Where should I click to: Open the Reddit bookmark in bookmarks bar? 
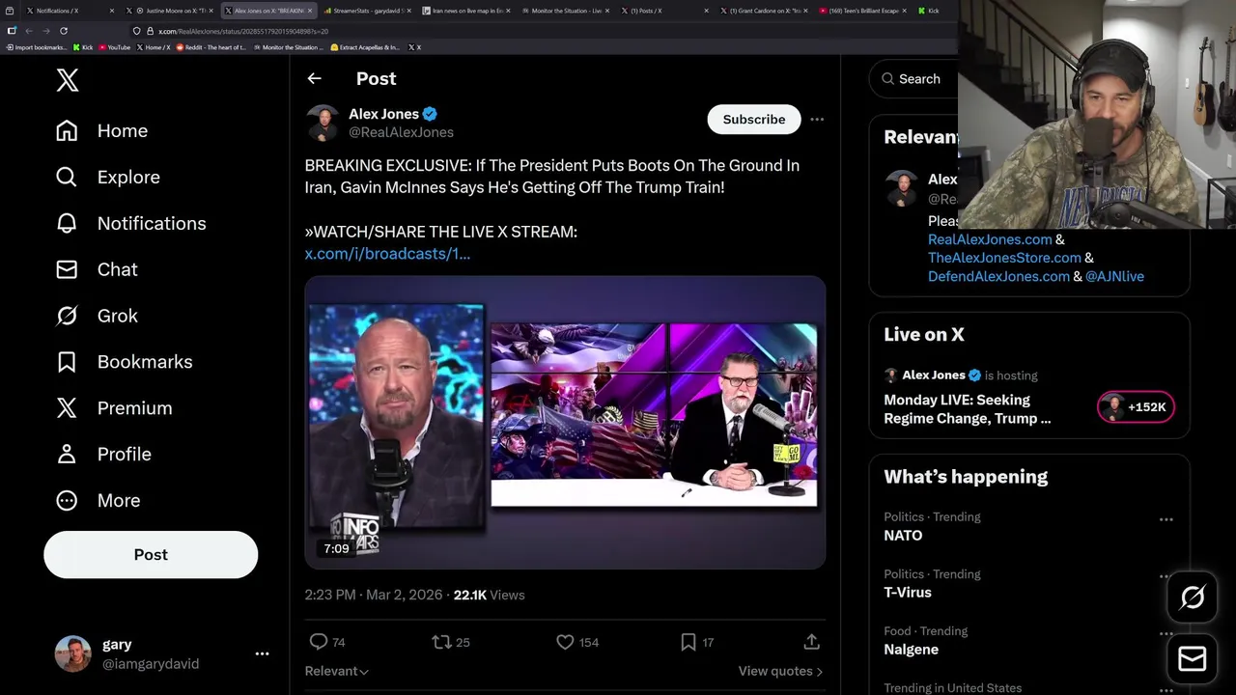(x=211, y=47)
